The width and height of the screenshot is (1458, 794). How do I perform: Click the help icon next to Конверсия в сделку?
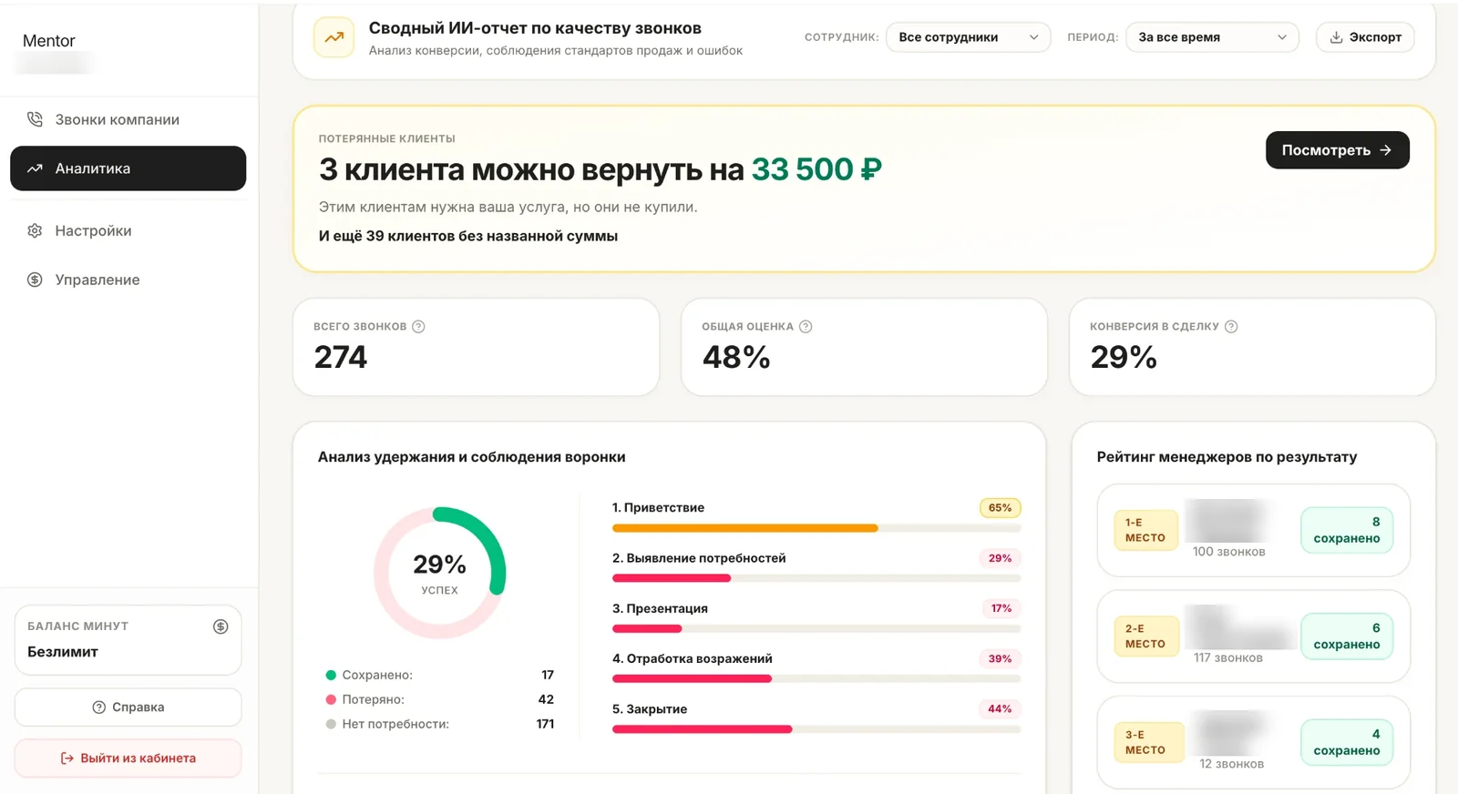pos(1231,327)
